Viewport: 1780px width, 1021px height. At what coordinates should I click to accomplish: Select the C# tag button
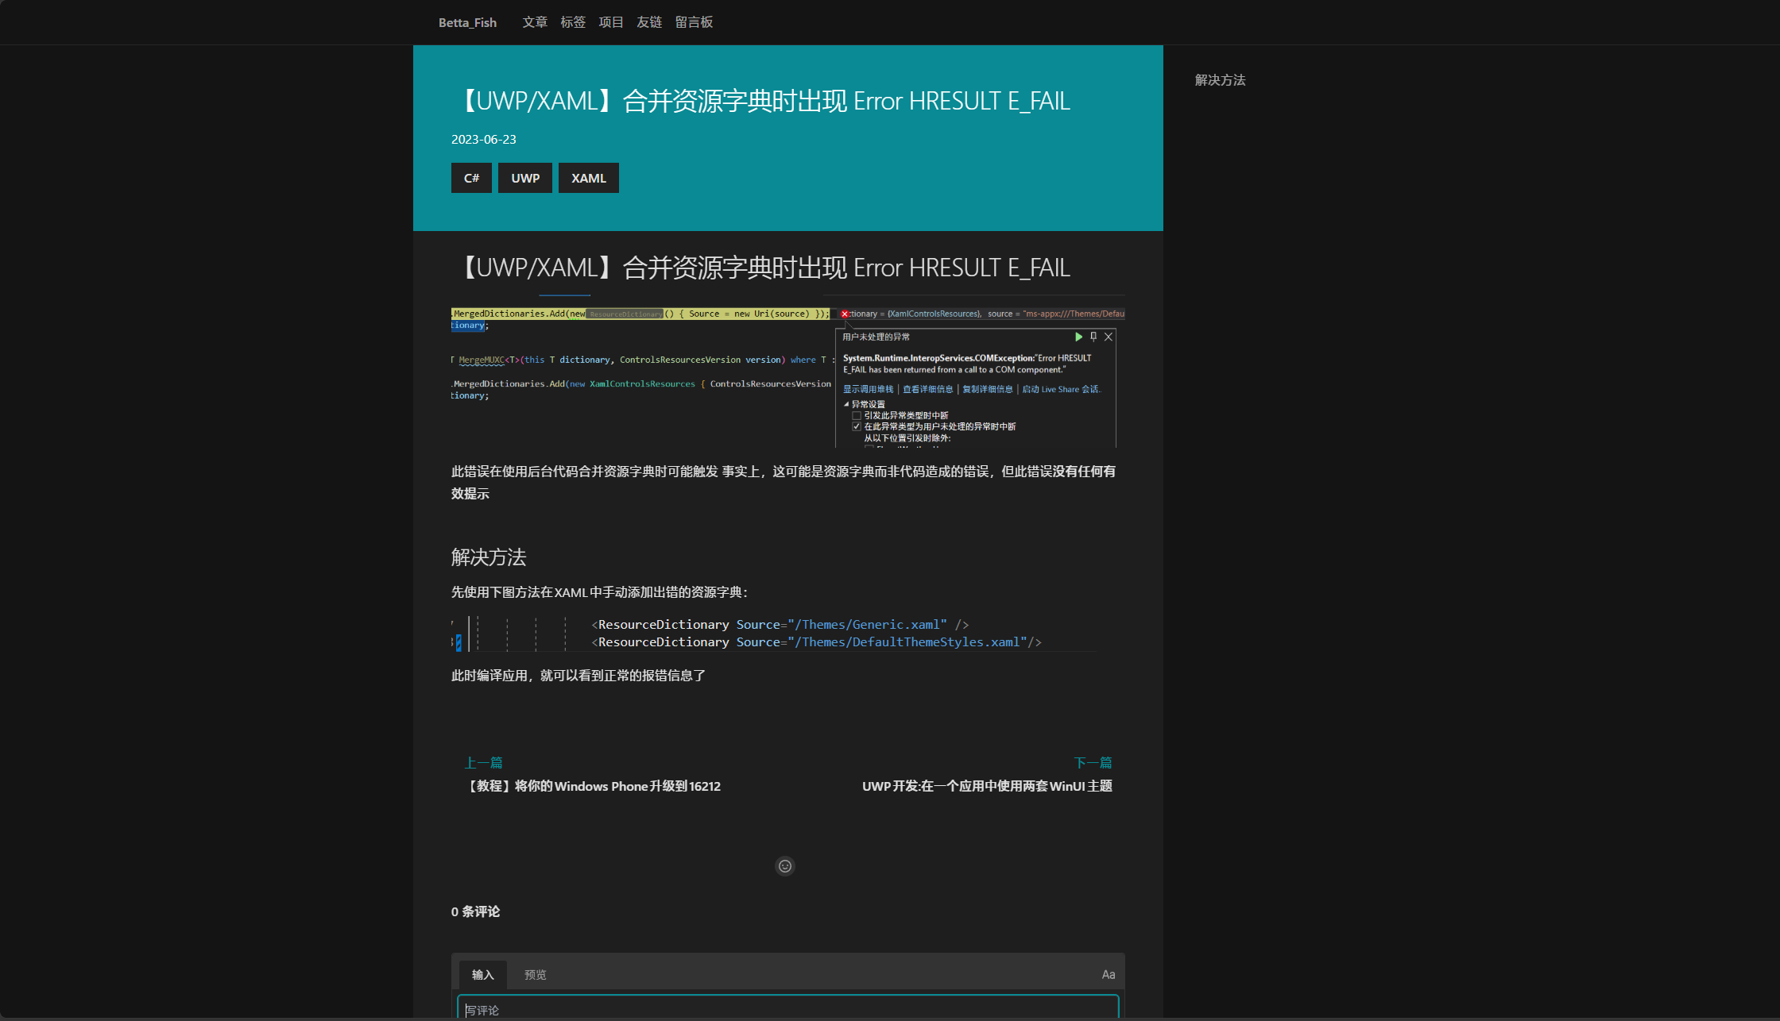(x=471, y=178)
